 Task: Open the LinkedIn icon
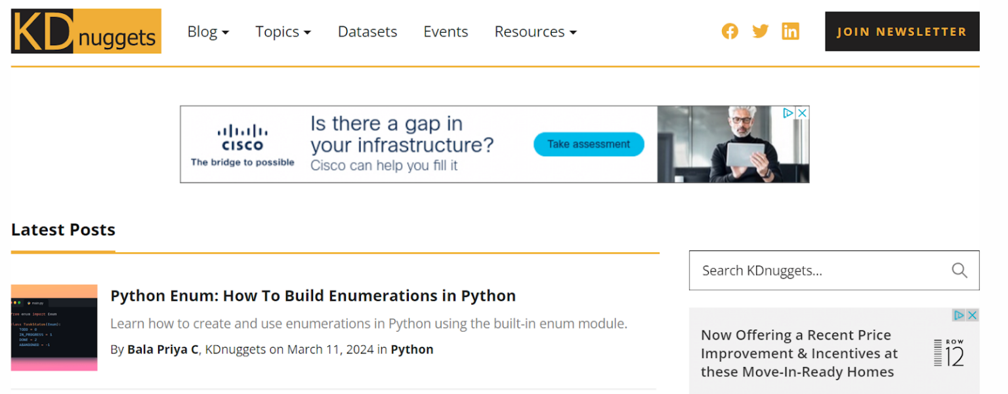790,31
